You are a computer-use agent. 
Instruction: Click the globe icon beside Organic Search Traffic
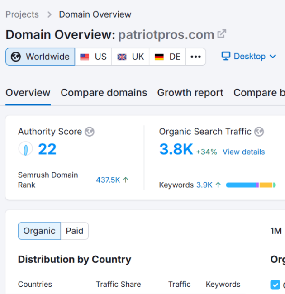click(259, 132)
